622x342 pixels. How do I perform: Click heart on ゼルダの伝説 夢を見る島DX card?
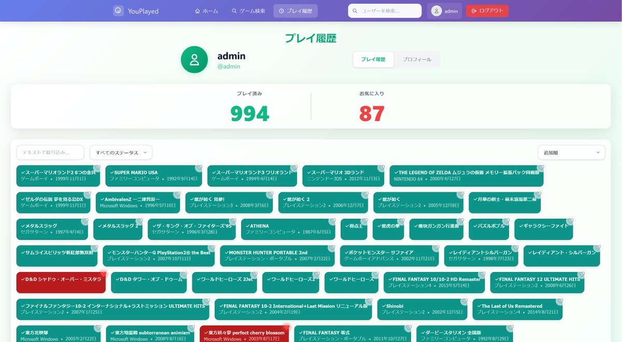point(88,195)
